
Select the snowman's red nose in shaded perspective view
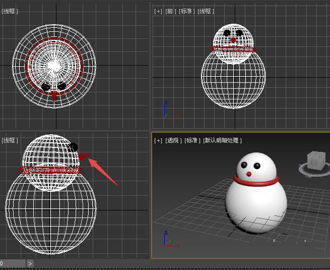click(249, 174)
